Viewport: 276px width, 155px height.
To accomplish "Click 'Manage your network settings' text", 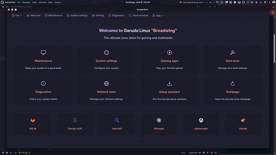I will tap(106, 99).
